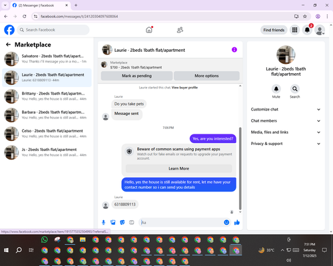Click the browser address bar URL
Viewport: 333px width, 266px height.
(79, 17)
